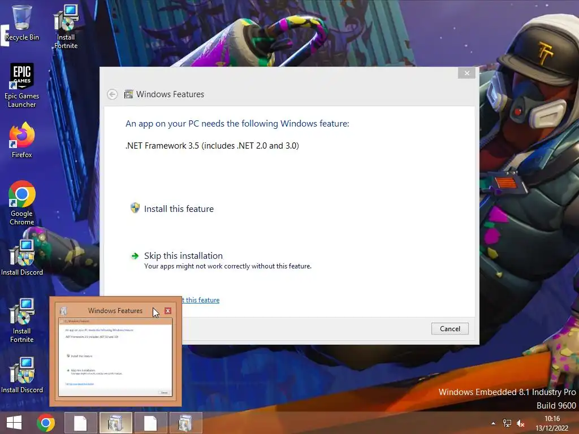Viewport: 579px width, 434px height.
Task: Open Firefox desktop shortcut
Action: pos(22,140)
